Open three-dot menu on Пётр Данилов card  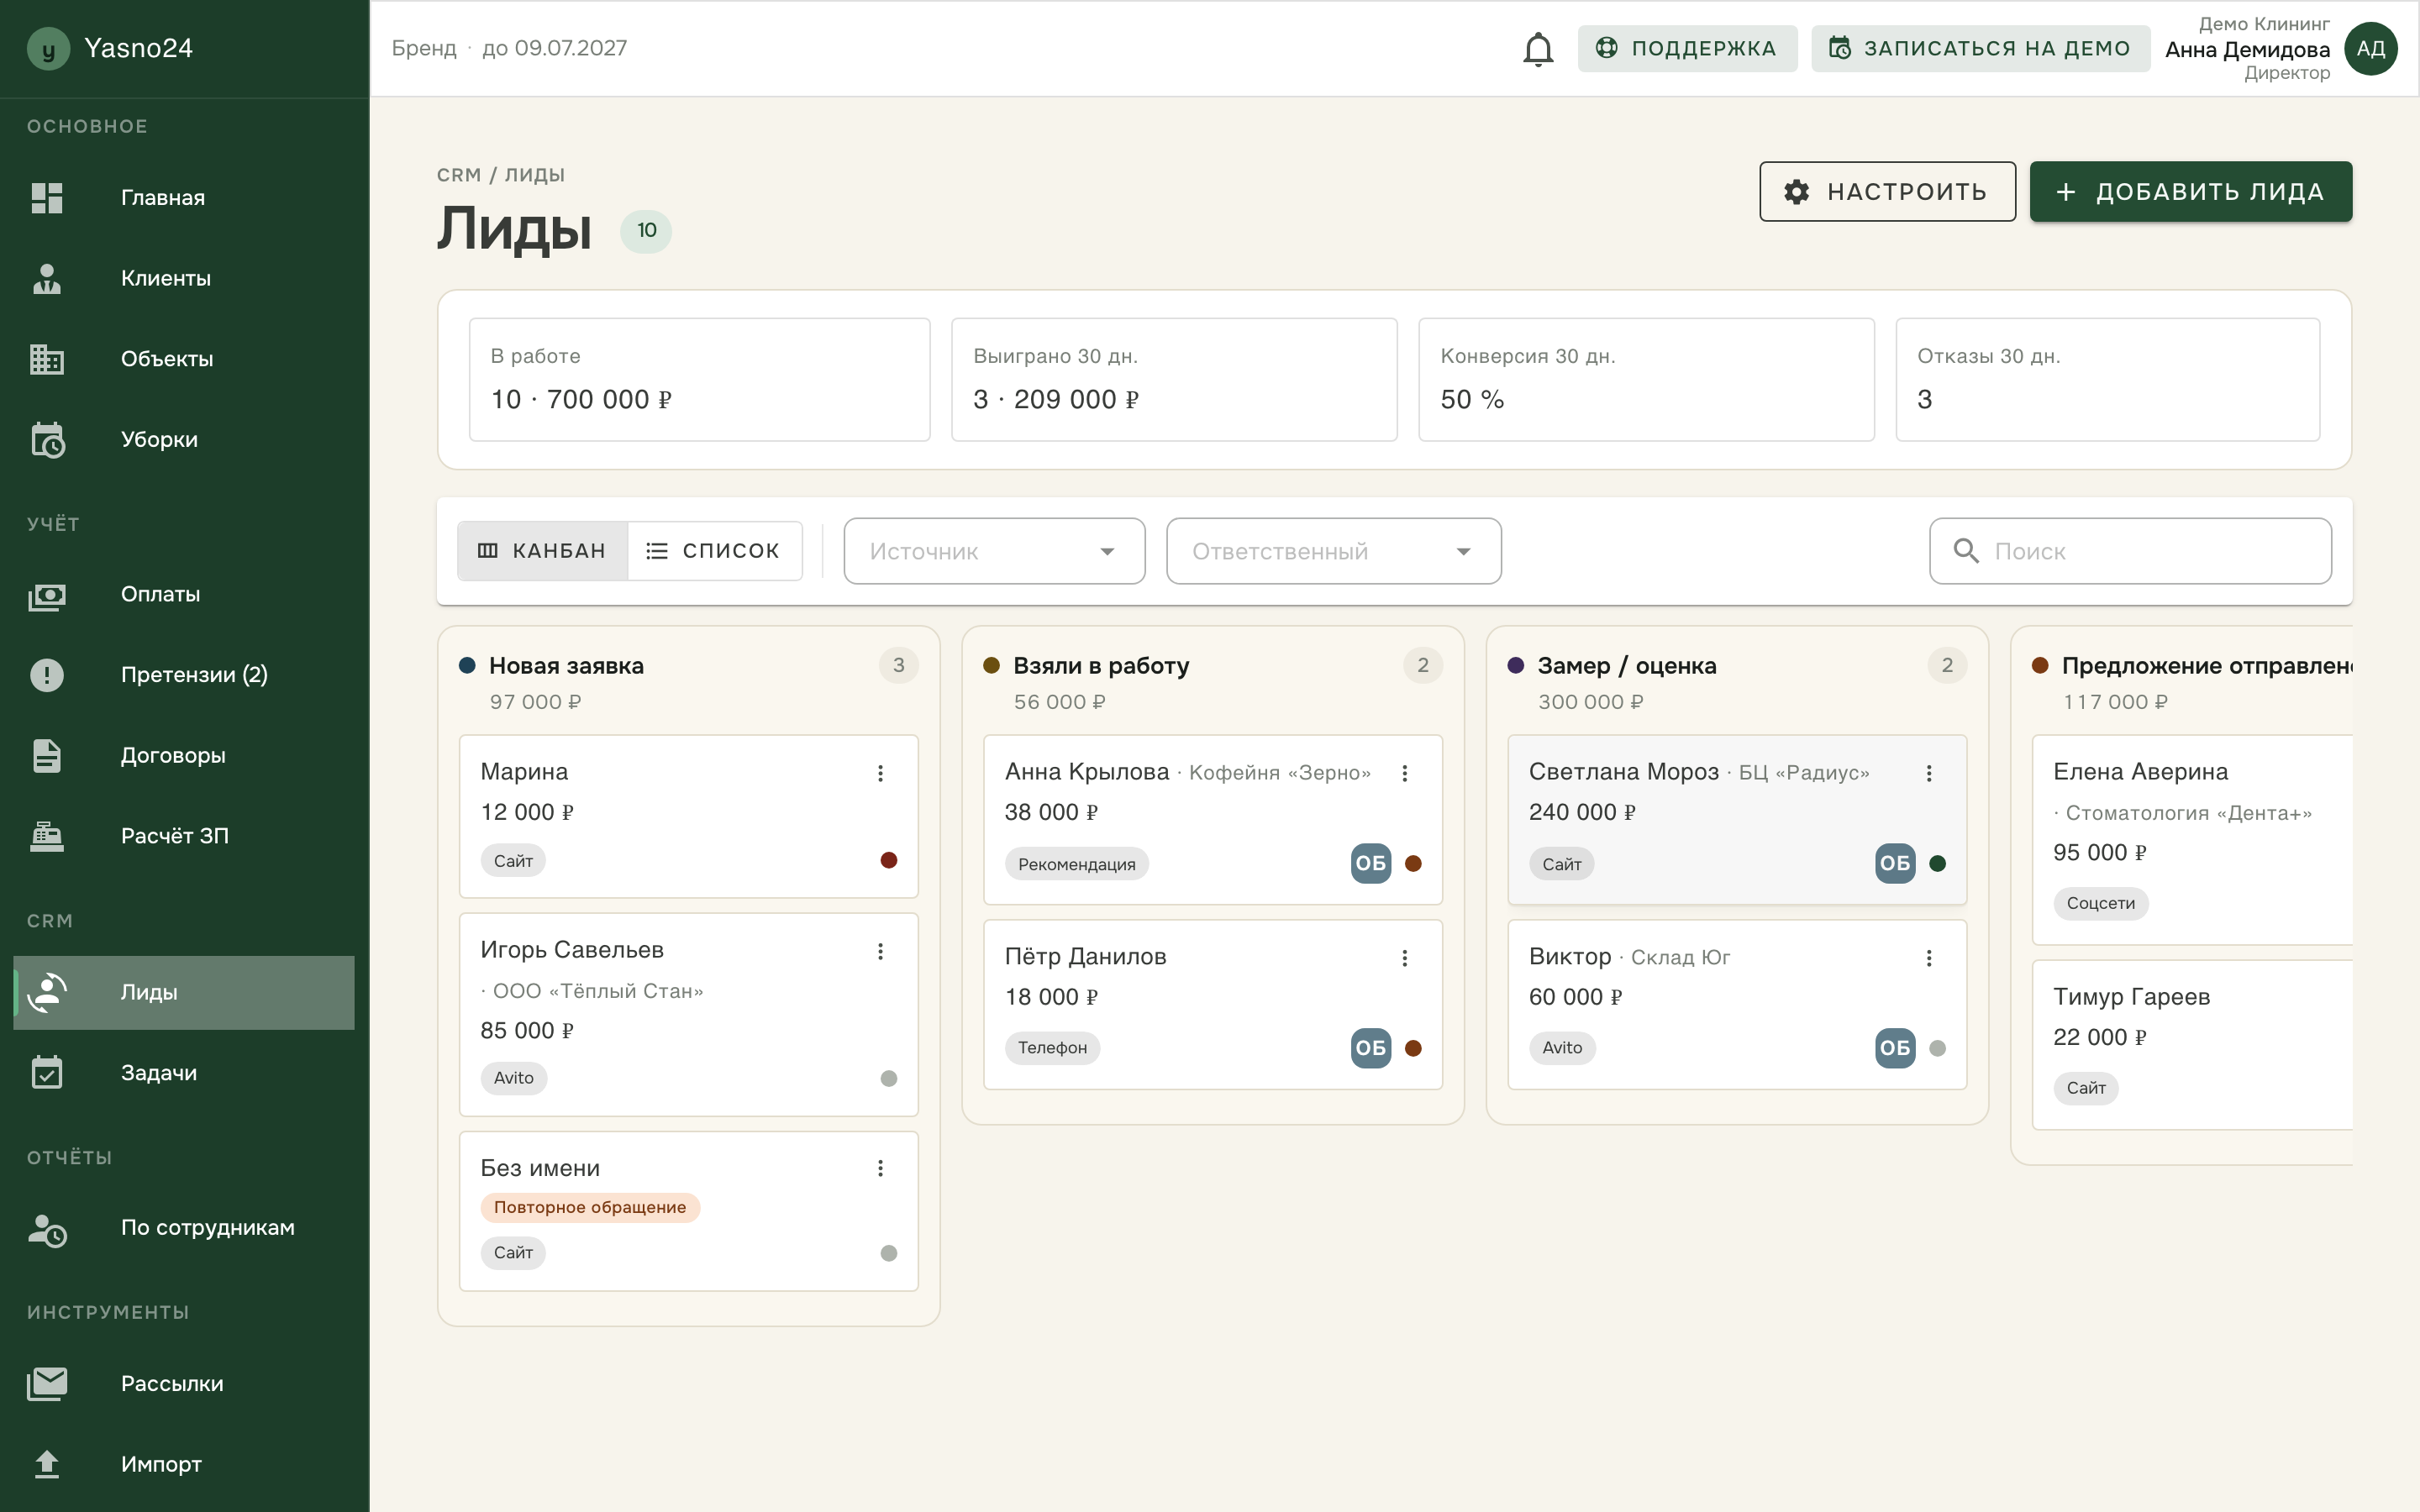pos(1404,958)
